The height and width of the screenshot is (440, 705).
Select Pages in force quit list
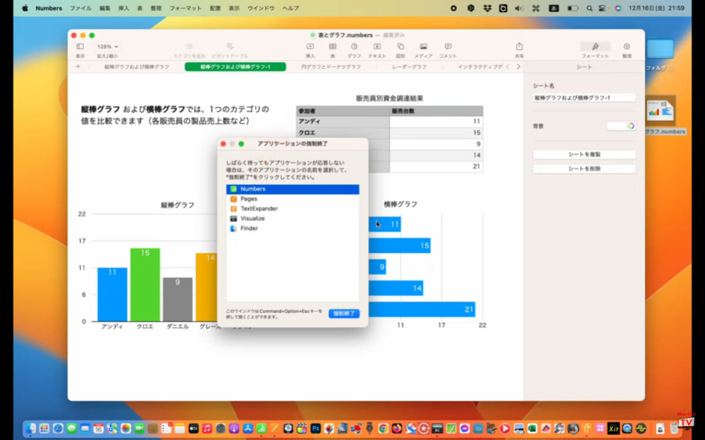tap(293, 199)
